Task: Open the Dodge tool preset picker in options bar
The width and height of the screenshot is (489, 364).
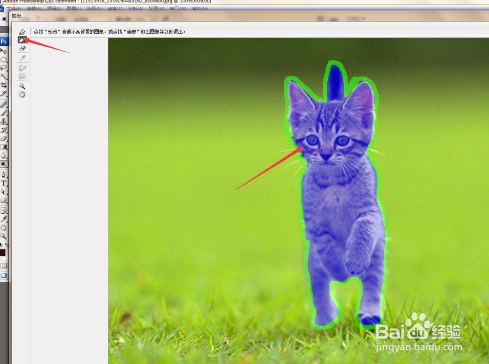Action: [4, 20]
